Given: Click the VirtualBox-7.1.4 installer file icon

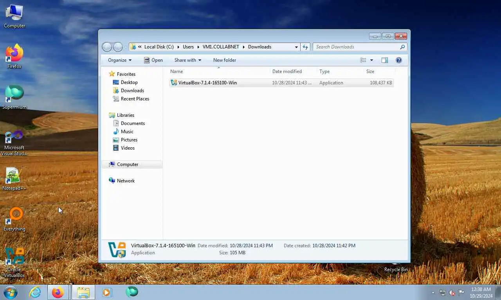Looking at the screenshot, I should (x=174, y=82).
